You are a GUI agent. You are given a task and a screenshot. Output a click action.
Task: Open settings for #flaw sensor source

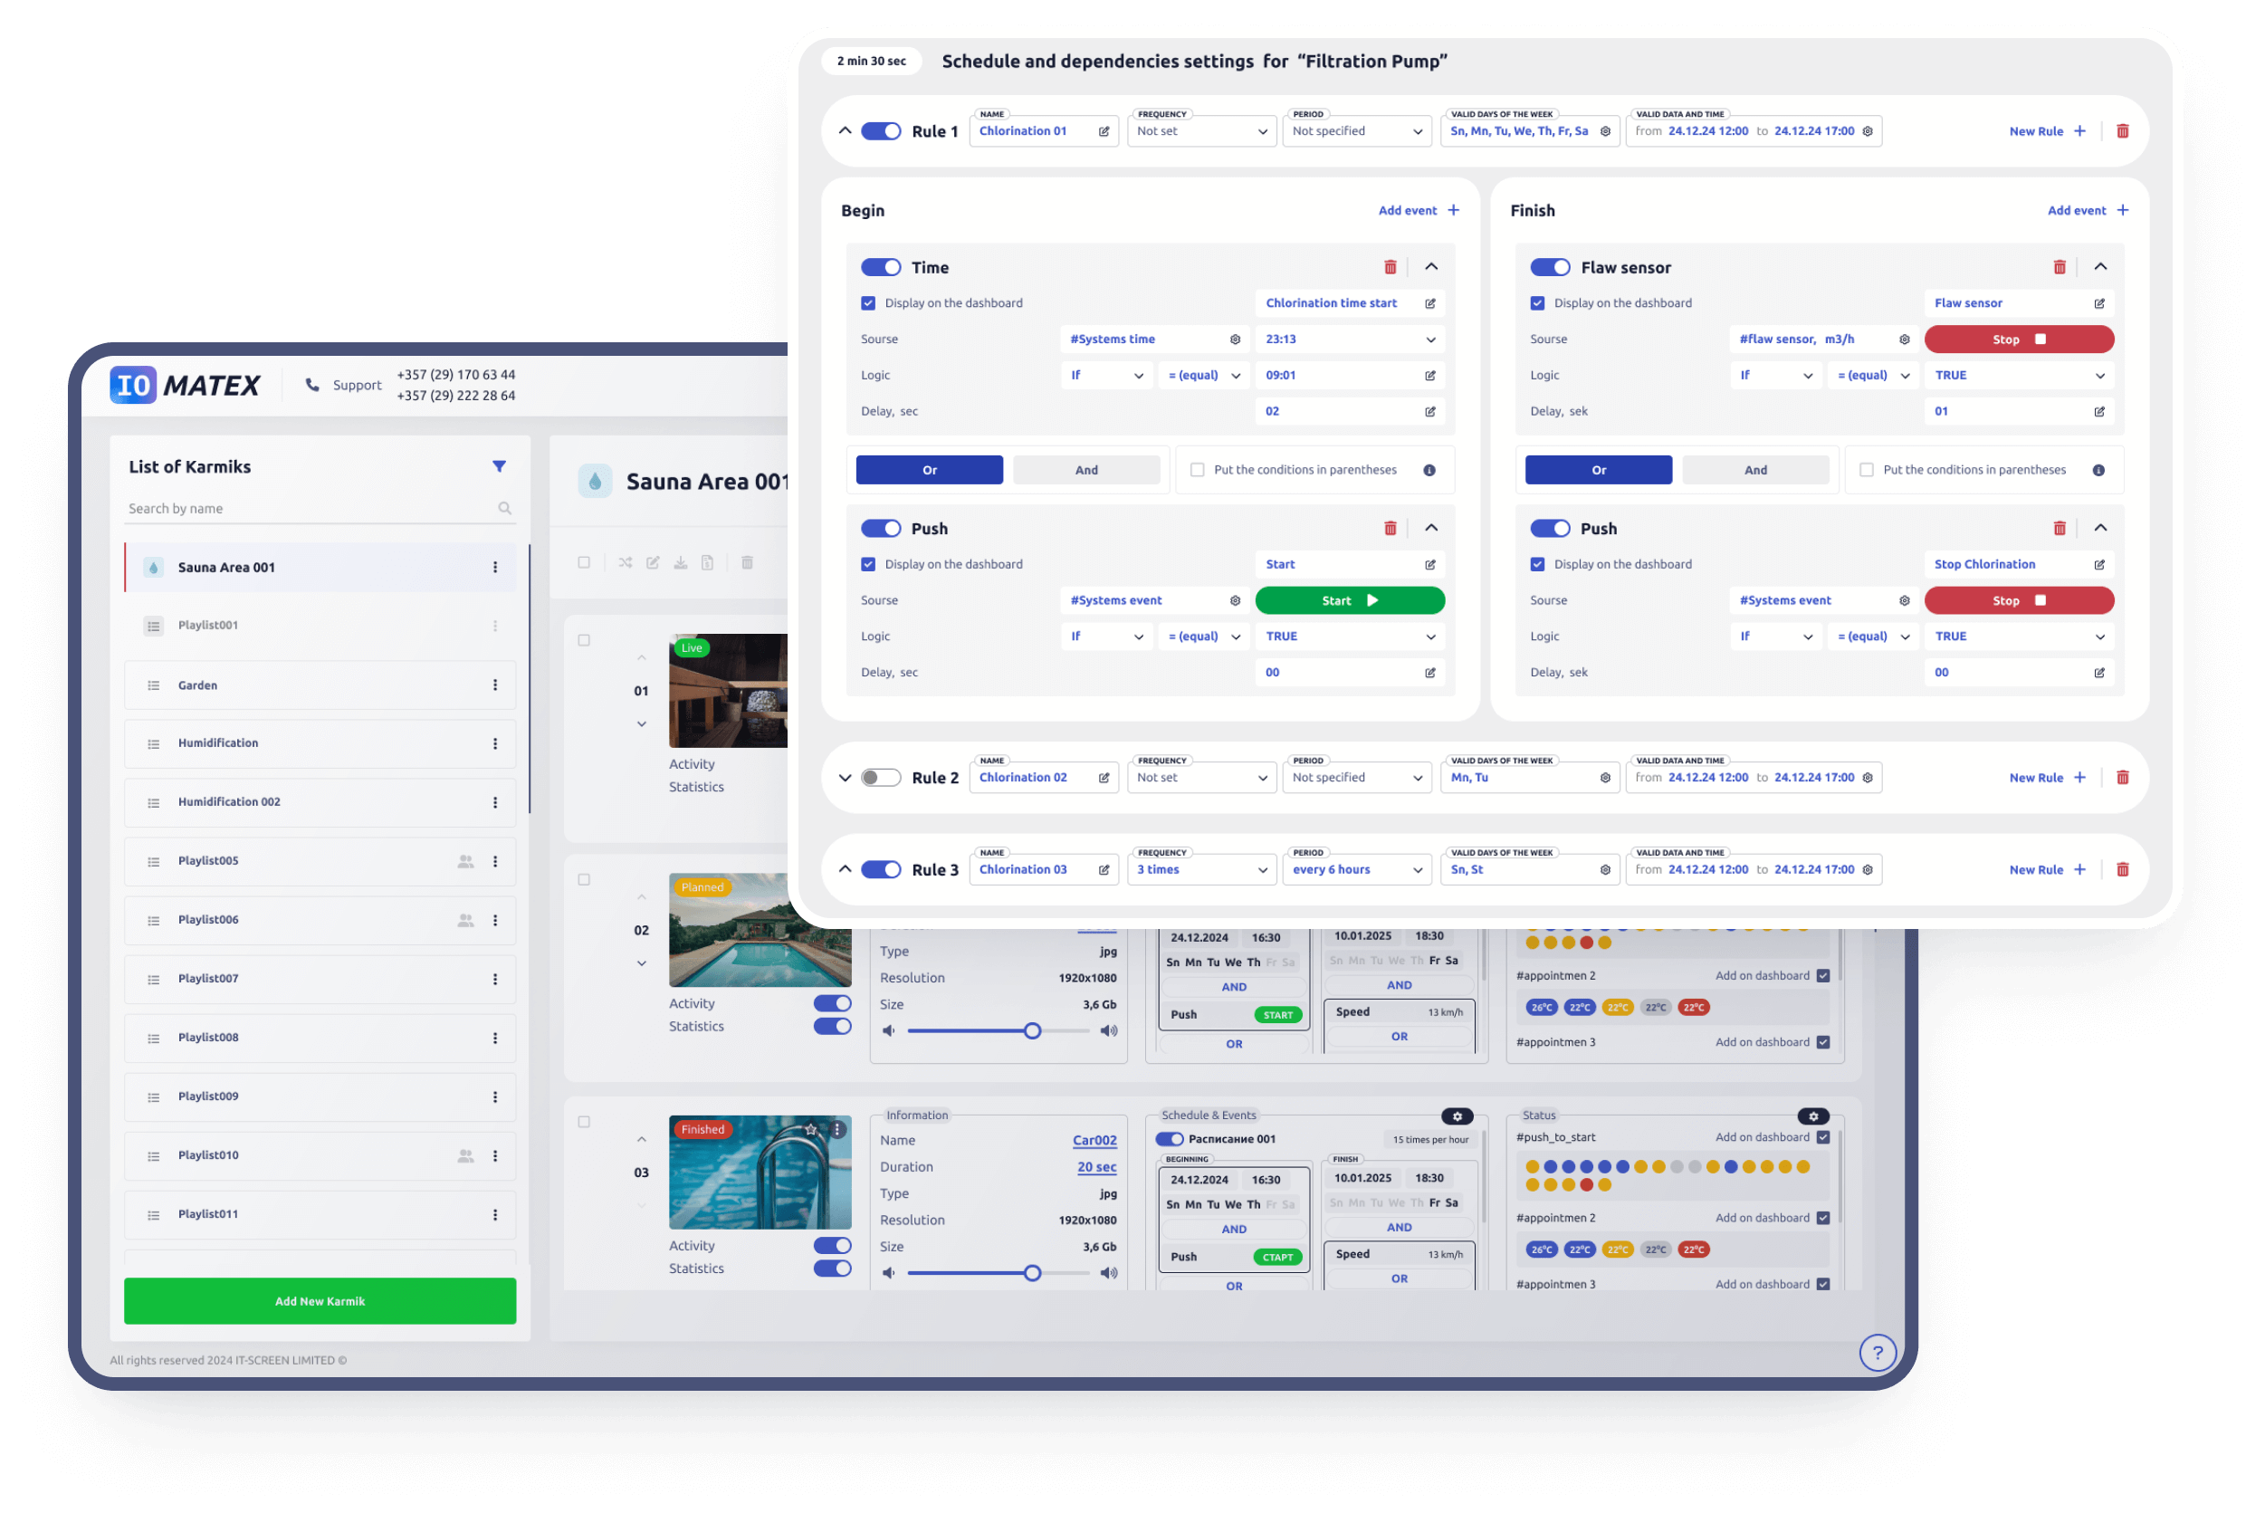click(1904, 340)
